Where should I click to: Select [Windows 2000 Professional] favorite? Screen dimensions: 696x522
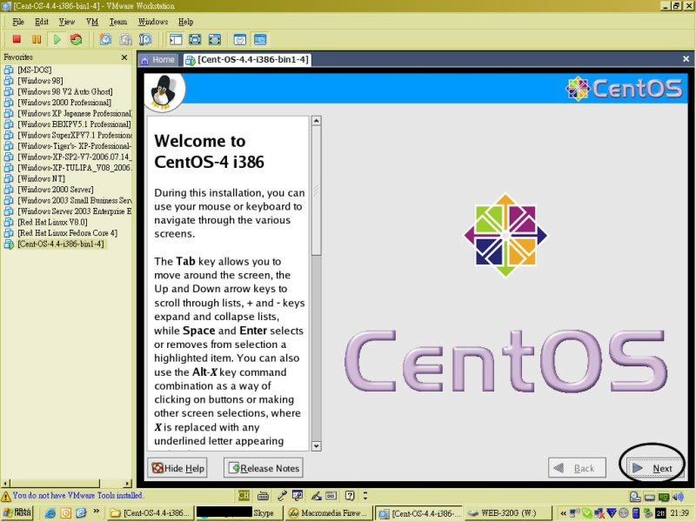coord(64,103)
